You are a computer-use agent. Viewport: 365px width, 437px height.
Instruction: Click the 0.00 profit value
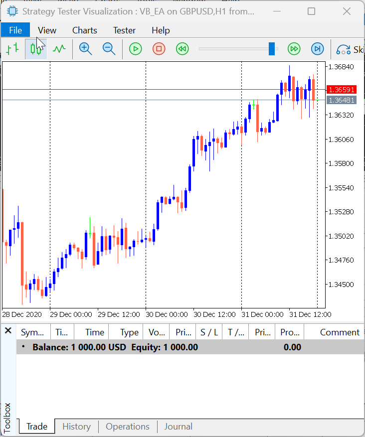(292, 347)
